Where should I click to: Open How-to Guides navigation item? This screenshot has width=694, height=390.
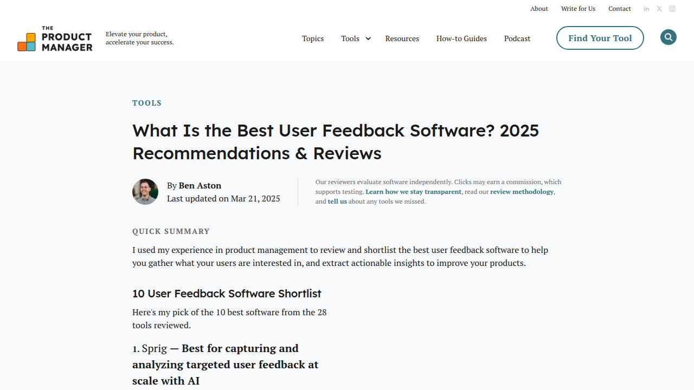tap(461, 38)
